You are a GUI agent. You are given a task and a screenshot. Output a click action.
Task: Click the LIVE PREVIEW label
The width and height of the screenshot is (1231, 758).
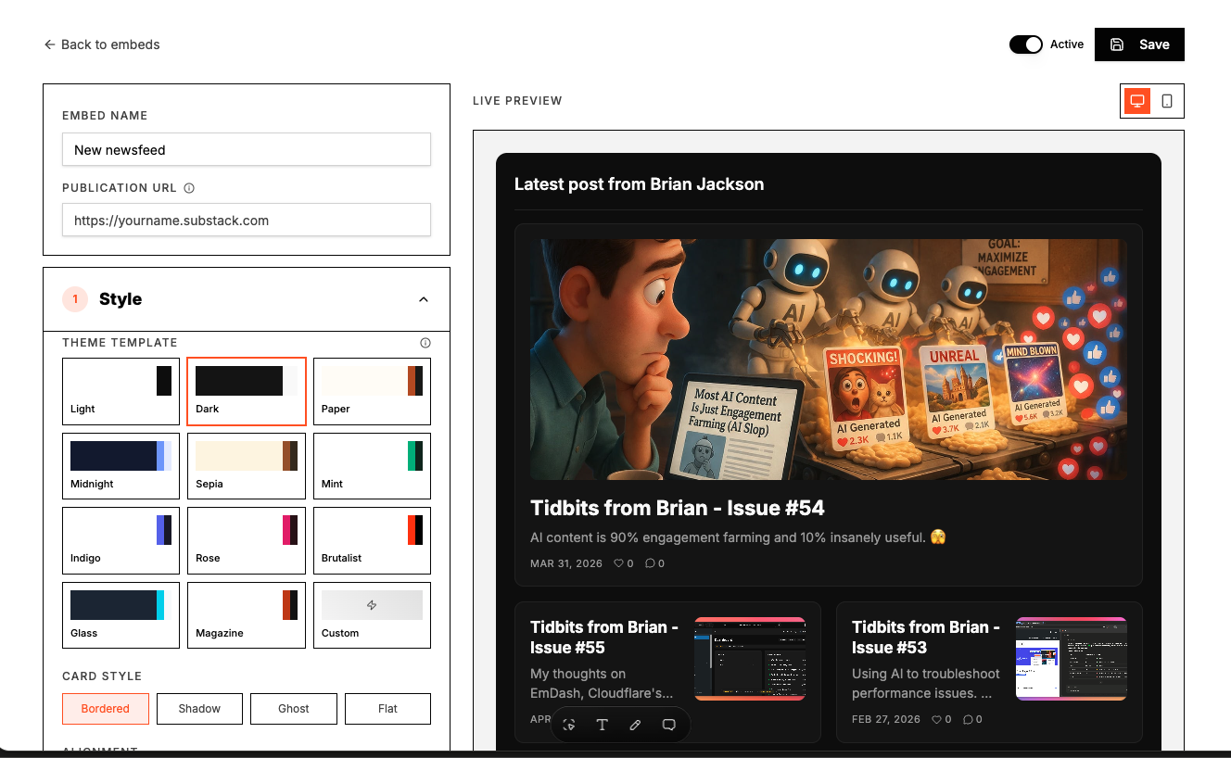pos(517,101)
